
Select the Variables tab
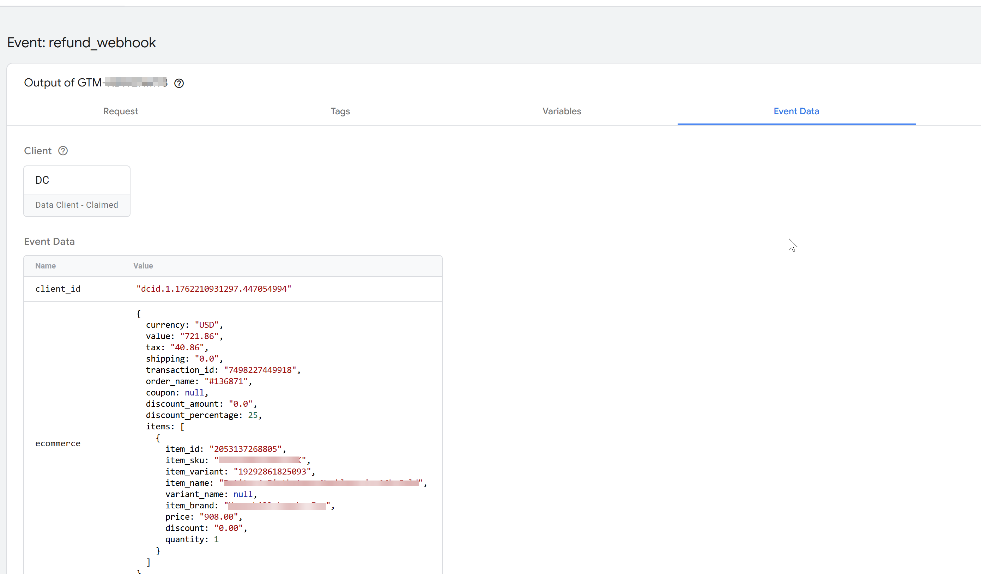(561, 111)
